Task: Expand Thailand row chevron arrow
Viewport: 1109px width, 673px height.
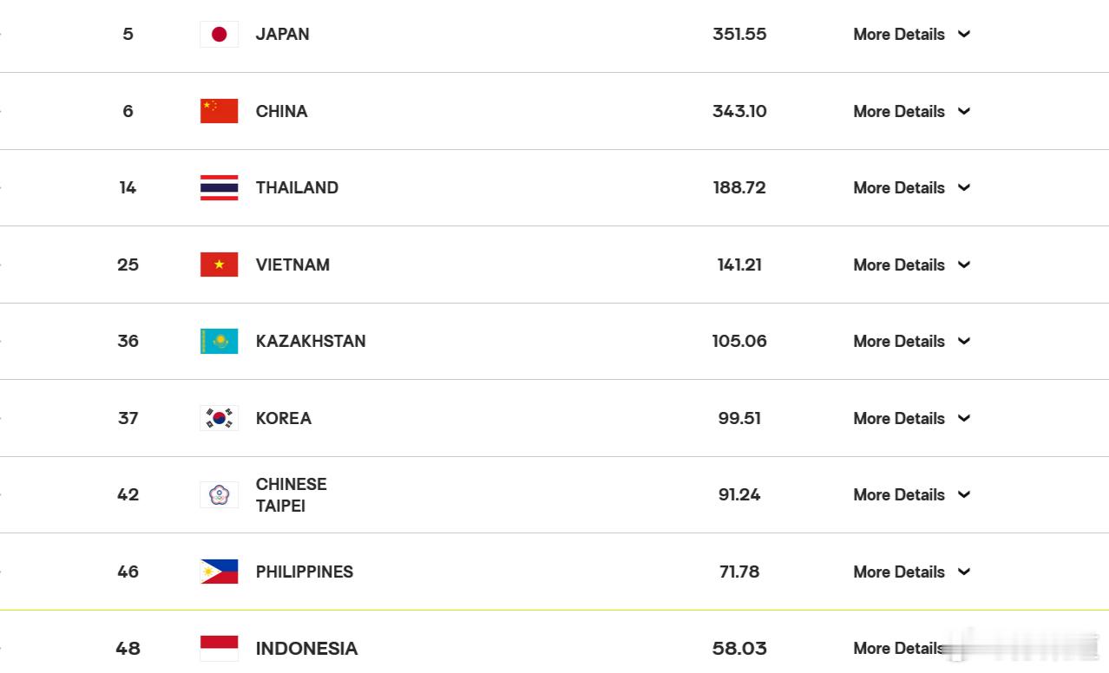Action: (x=963, y=187)
